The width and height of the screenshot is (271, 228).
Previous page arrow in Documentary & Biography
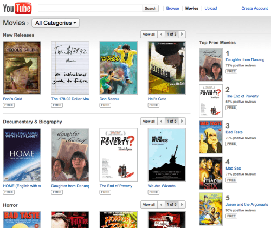click(x=161, y=121)
